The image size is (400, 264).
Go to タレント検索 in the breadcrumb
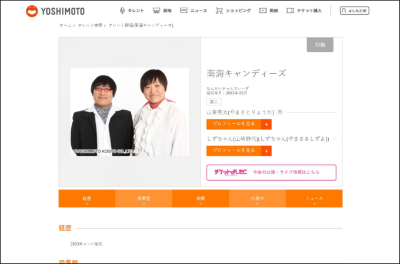click(90, 25)
